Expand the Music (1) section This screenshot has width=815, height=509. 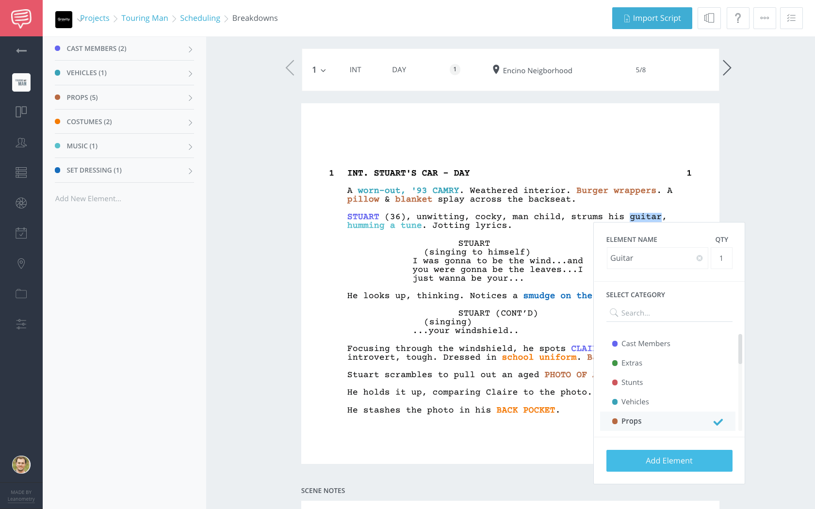pos(124,146)
